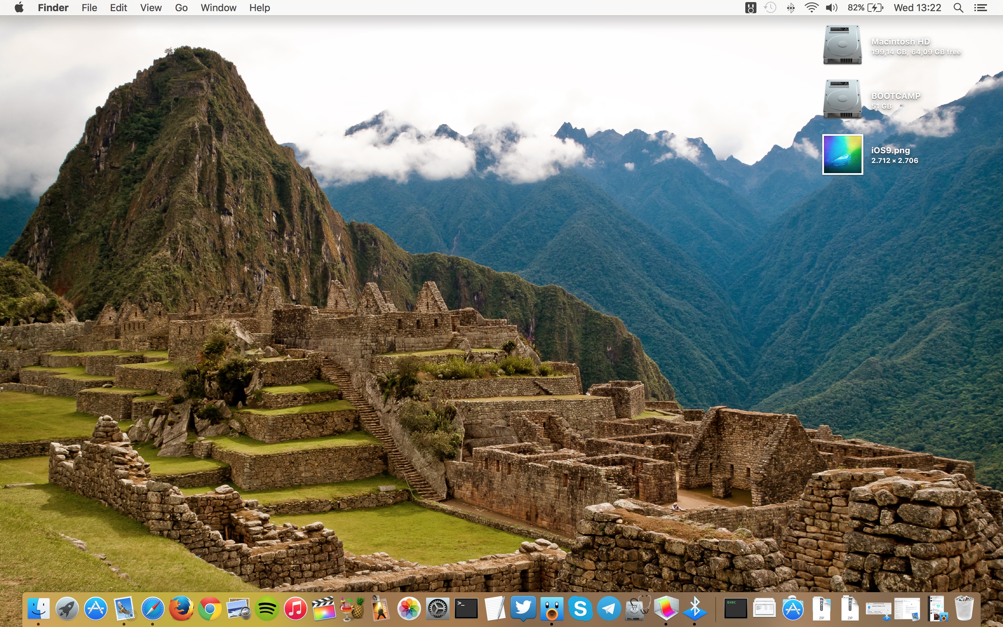Viewport: 1003px width, 627px height.
Task: Open Spotify in the Dock
Action: pyautogui.click(x=267, y=608)
